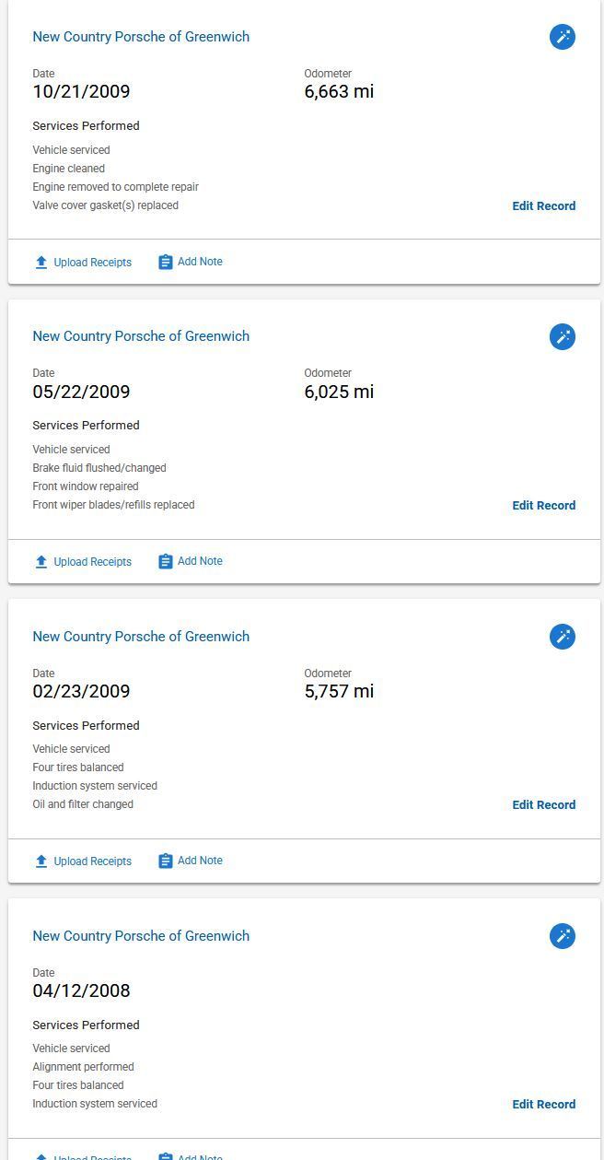Open dealer link on 02/23/2009 record
The height and width of the screenshot is (1160, 604).
141,637
